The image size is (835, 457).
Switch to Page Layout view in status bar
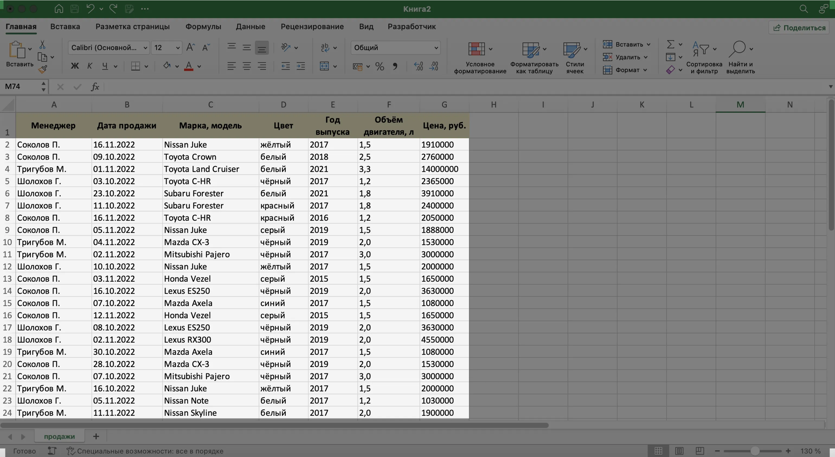click(x=679, y=451)
